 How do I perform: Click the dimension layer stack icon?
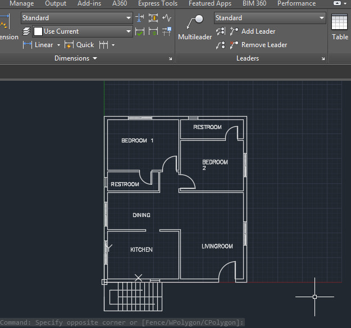tap(26, 31)
